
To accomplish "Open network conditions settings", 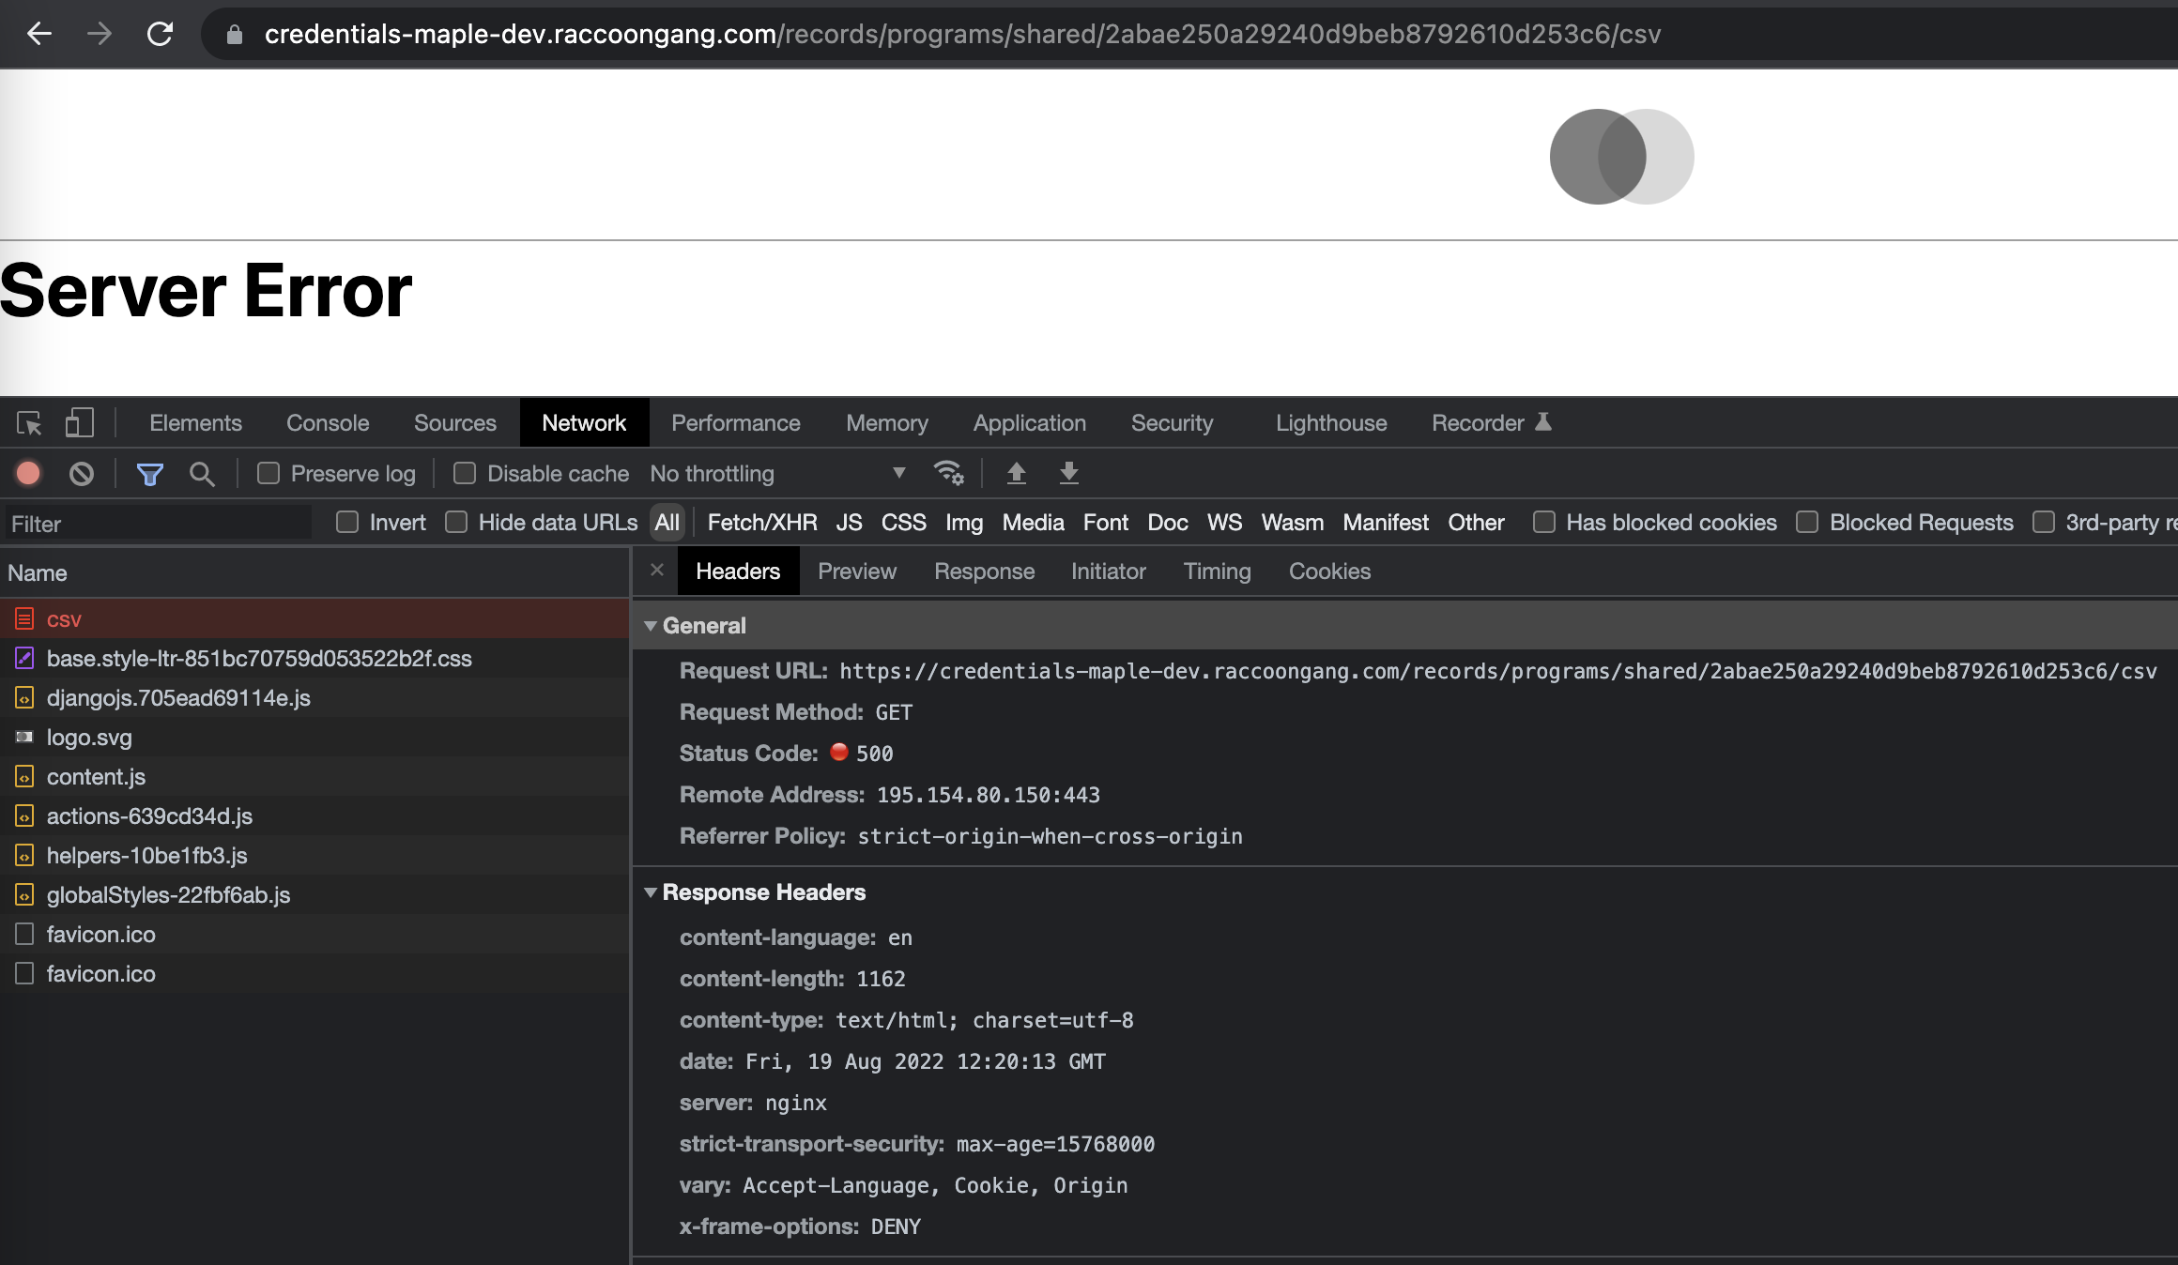I will (x=950, y=474).
